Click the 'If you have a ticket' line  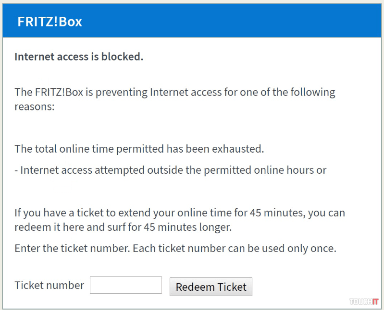pos(180,213)
